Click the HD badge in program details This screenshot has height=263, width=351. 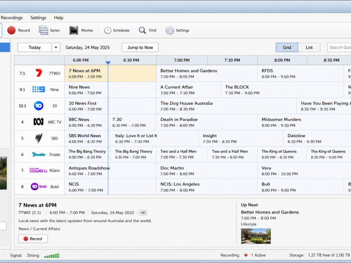pyautogui.click(x=143, y=213)
